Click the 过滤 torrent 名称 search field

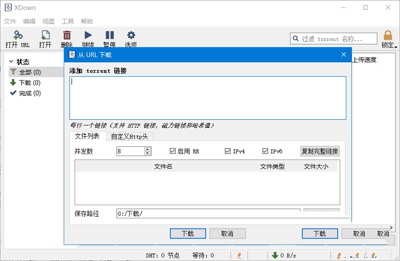tap(333, 38)
